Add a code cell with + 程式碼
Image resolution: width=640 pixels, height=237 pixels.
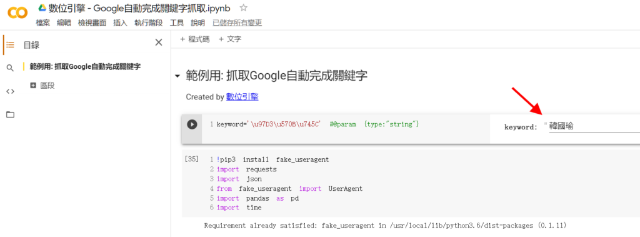pos(195,39)
